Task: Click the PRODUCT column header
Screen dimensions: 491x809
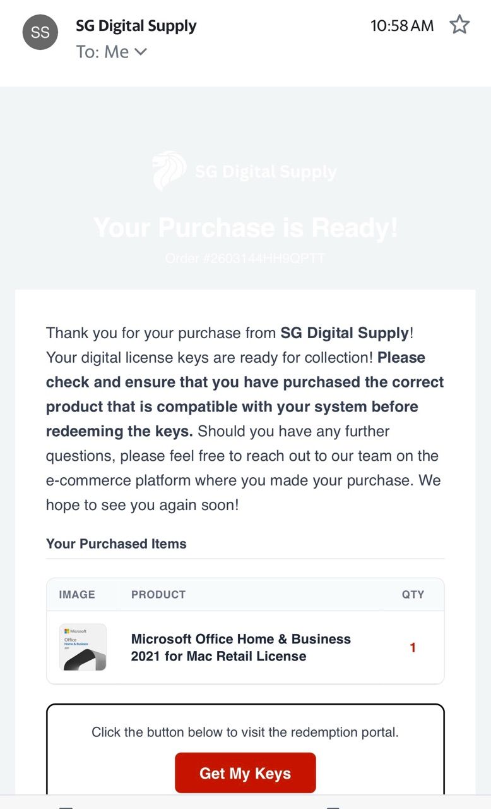Action: pos(158,595)
